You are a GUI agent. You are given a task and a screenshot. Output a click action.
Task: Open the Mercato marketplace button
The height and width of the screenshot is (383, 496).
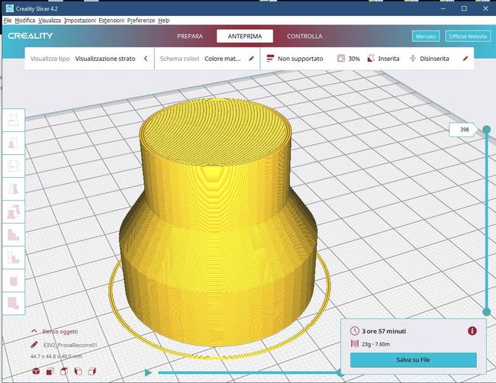point(425,36)
